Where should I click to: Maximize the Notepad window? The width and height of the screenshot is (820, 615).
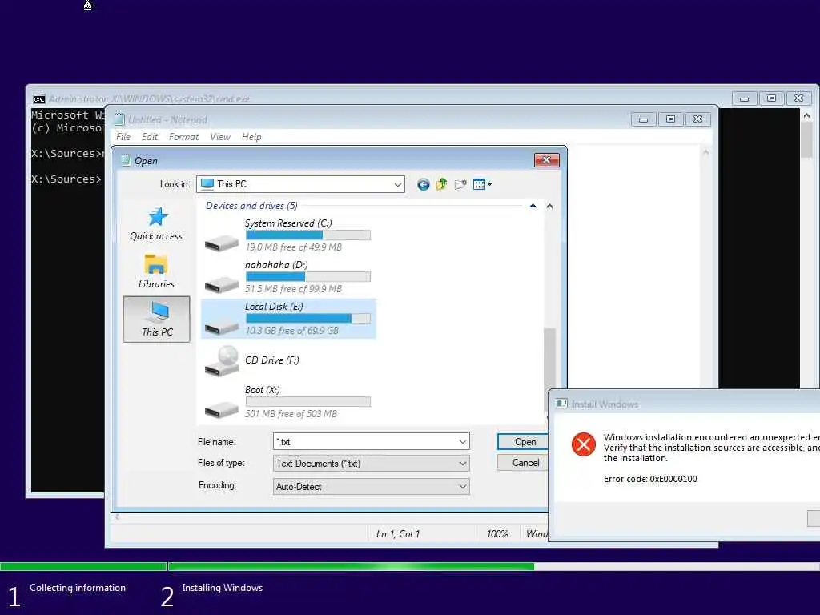[670, 119]
